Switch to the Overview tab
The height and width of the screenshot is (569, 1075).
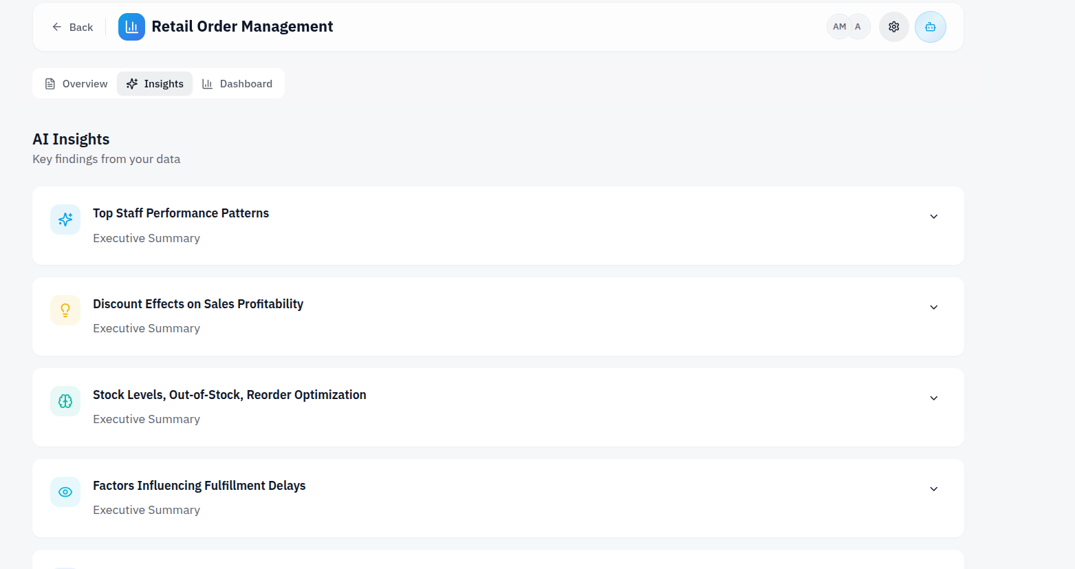tap(76, 83)
